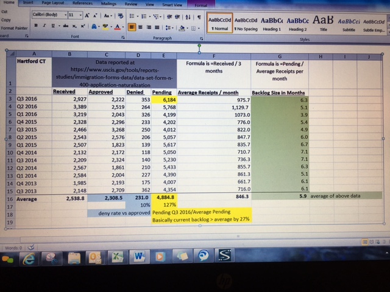390x292 pixels.
Task: Open the Mailings ribbon tab
Action: [110, 3]
